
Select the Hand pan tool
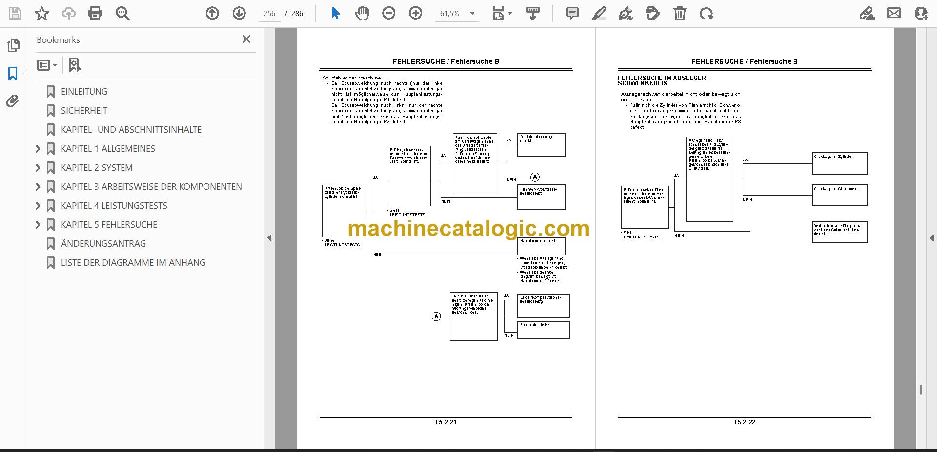click(x=362, y=13)
